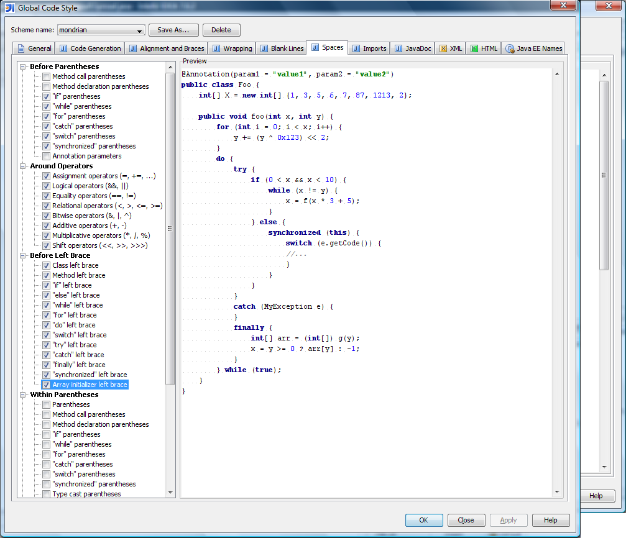The width and height of the screenshot is (626, 538).
Task: Click the Blank Lines tab icon
Action: (x=264, y=48)
